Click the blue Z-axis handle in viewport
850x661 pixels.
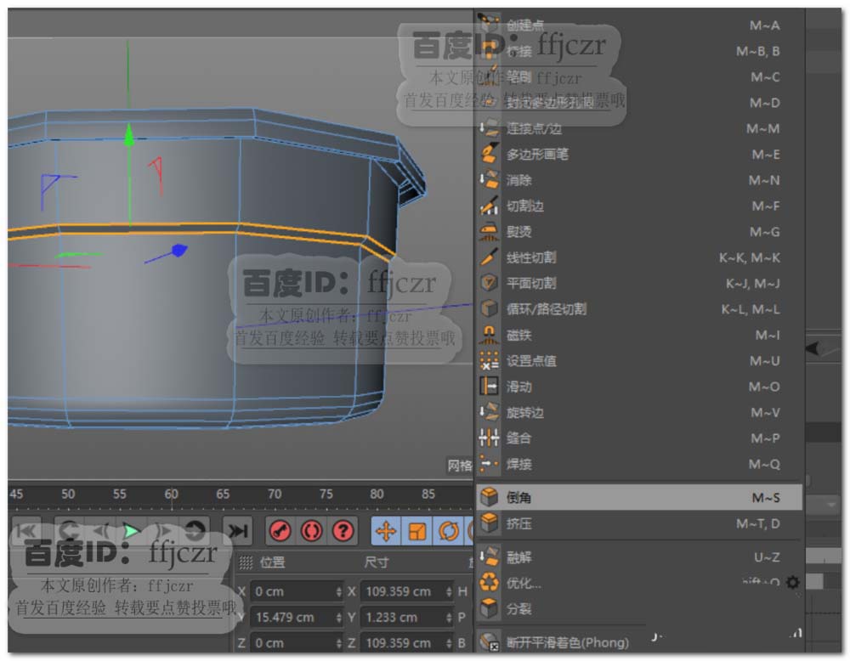(178, 251)
